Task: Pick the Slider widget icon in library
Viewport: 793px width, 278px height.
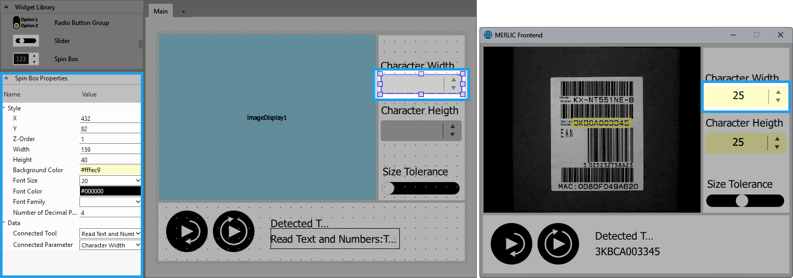Action: [25, 41]
